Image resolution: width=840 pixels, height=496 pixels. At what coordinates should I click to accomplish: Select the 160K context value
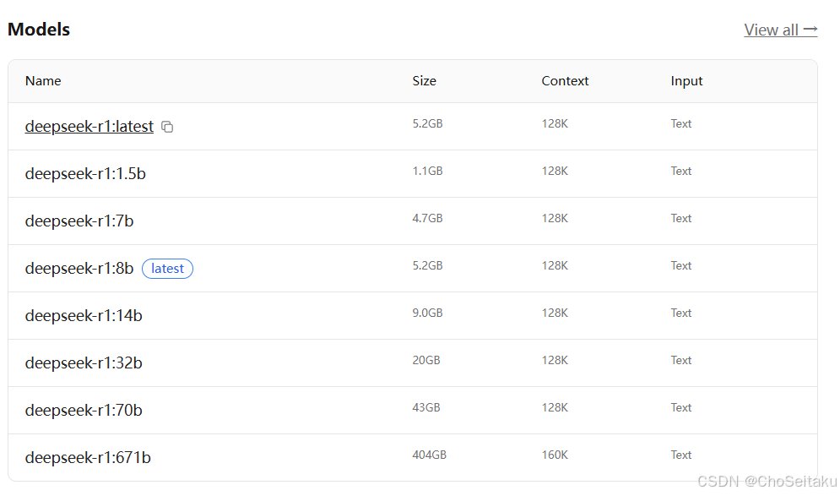click(555, 455)
